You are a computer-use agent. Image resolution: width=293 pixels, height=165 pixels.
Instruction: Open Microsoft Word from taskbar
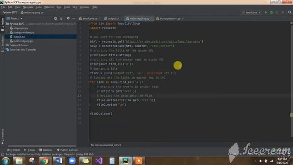point(59,161)
